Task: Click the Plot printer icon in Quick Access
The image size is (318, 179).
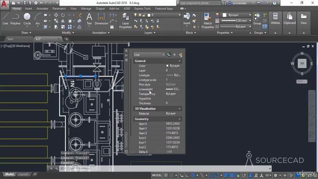Action: tap(36, 3)
